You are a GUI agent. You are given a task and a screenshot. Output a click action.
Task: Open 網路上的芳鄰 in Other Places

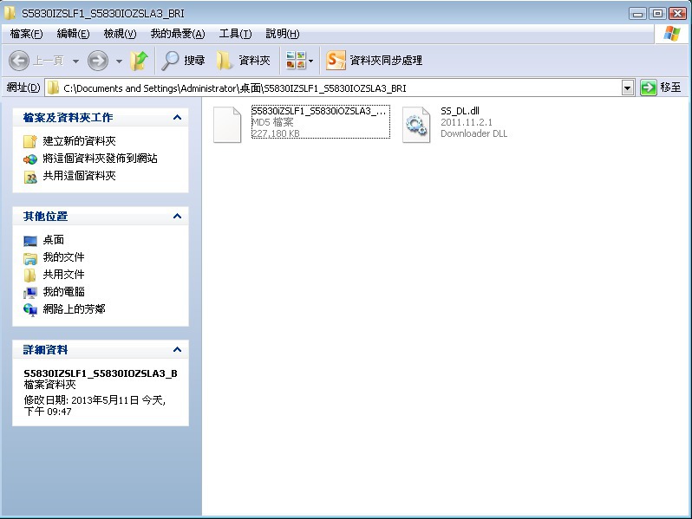[74, 309]
